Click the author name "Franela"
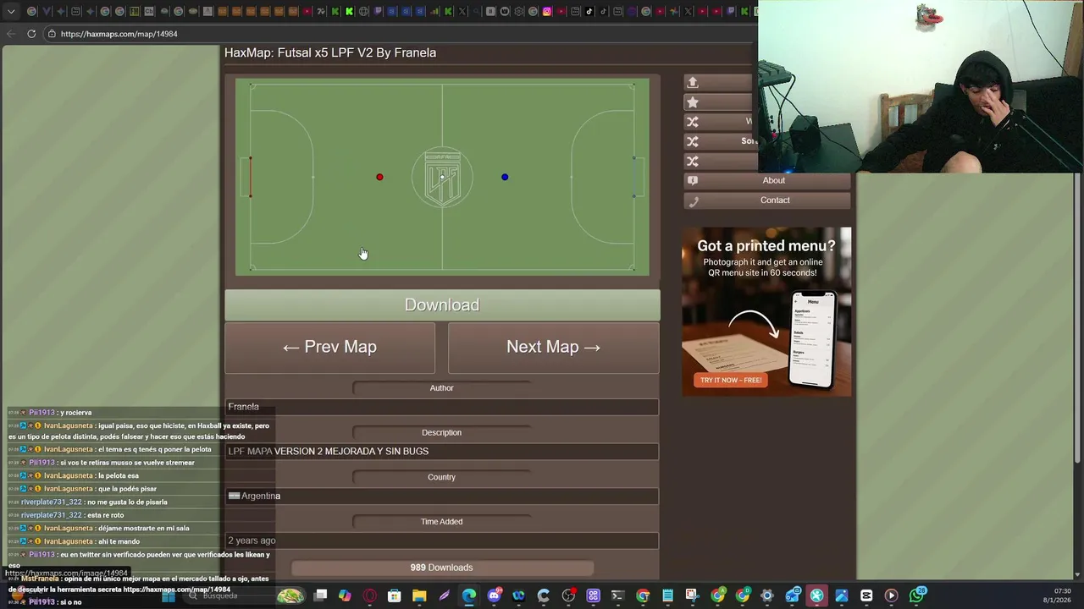 tap(243, 407)
